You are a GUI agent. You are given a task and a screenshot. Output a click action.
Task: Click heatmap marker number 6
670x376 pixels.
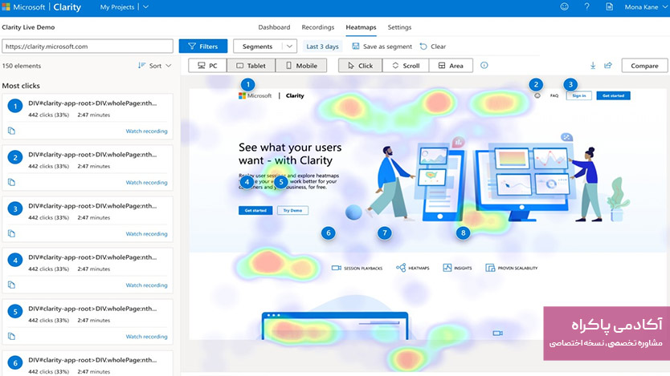coord(328,232)
